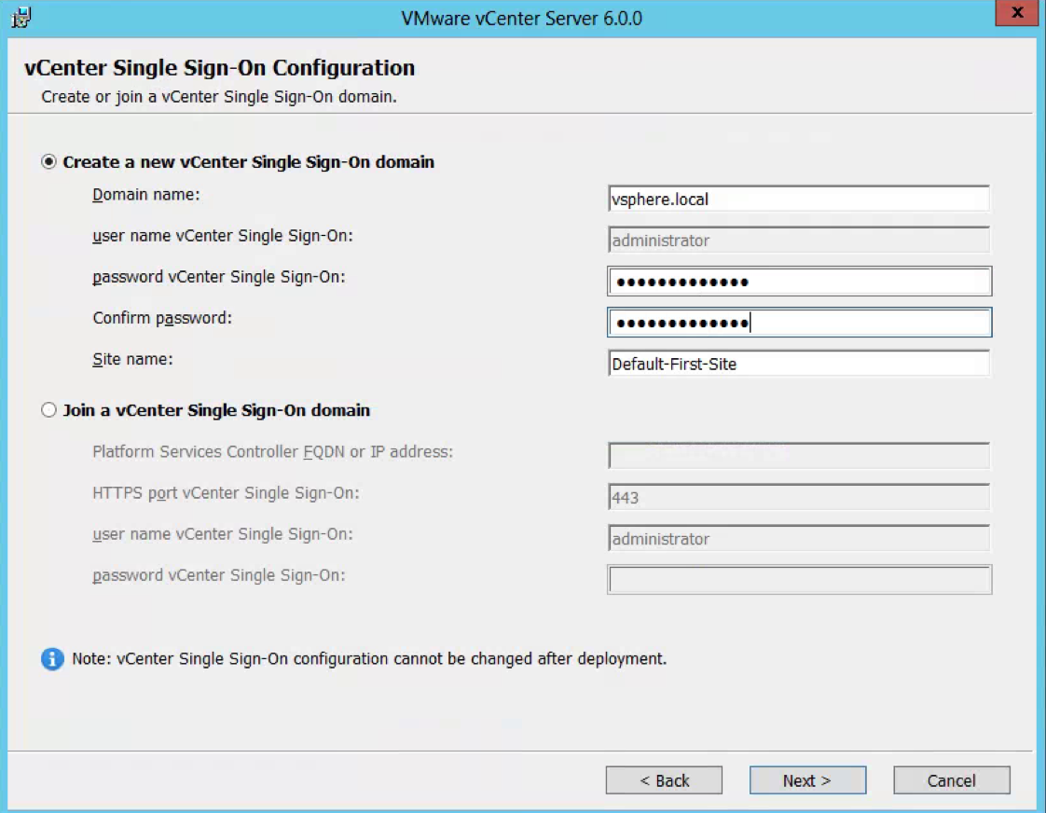Image resolution: width=1046 pixels, height=813 pixels.
Task: Click 'HTTPS port vCenter Single Sign-On:' label
Action: [226, 493]
